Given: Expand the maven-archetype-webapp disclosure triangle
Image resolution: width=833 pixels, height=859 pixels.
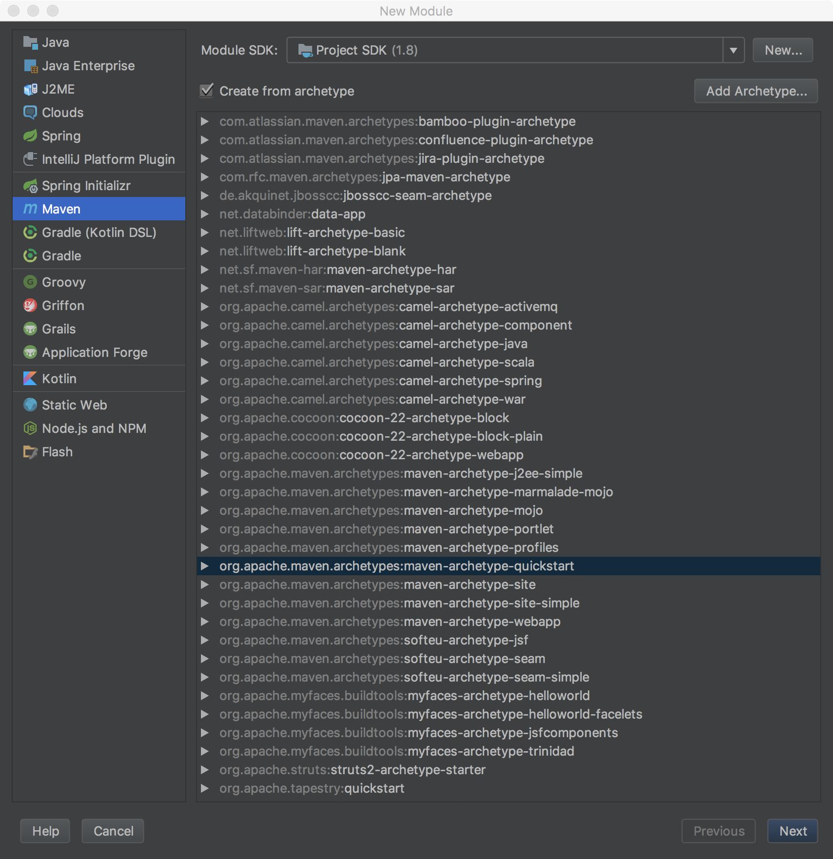Looking at the screenshot, I should [x=205, y=622].
